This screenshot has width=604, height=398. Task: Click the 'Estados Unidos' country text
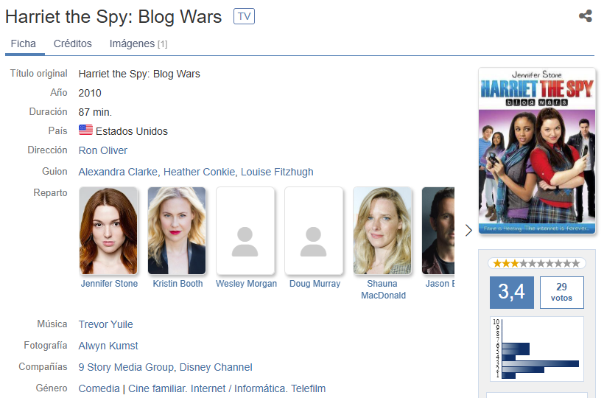tap(132, 131)
